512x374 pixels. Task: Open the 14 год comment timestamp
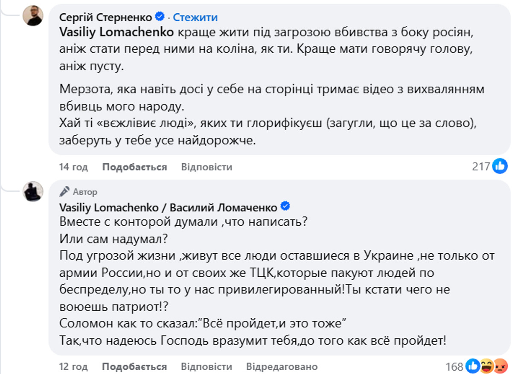[74, 167]
